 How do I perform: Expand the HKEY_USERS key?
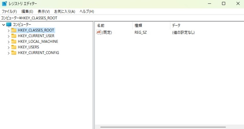8,47
